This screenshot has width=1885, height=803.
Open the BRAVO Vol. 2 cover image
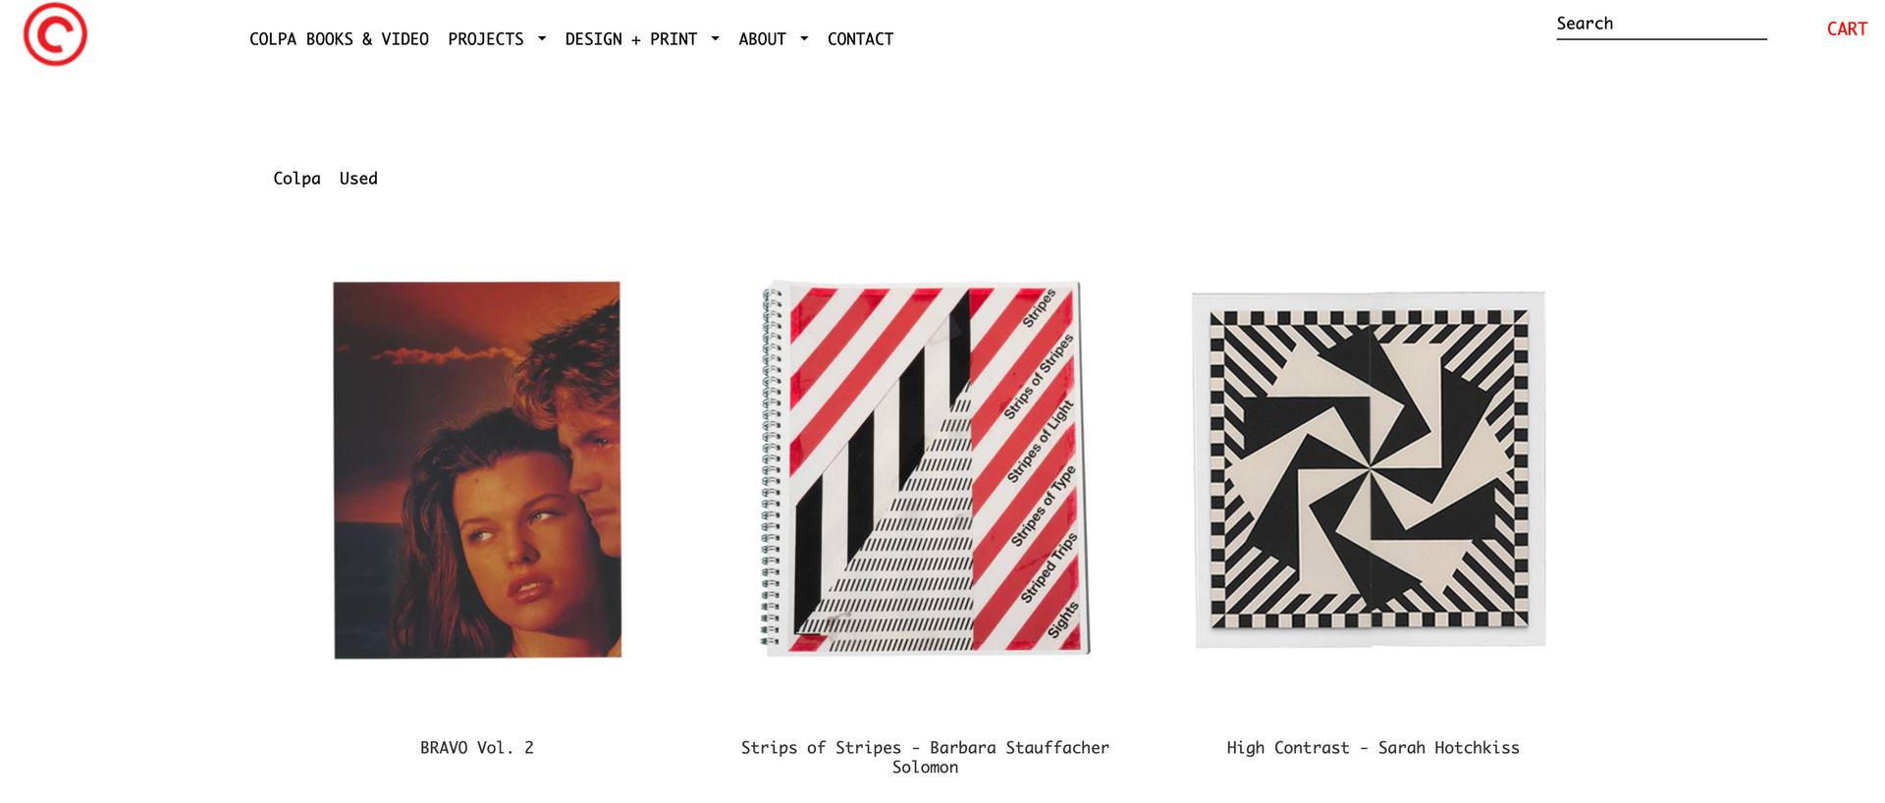[477, 470]
